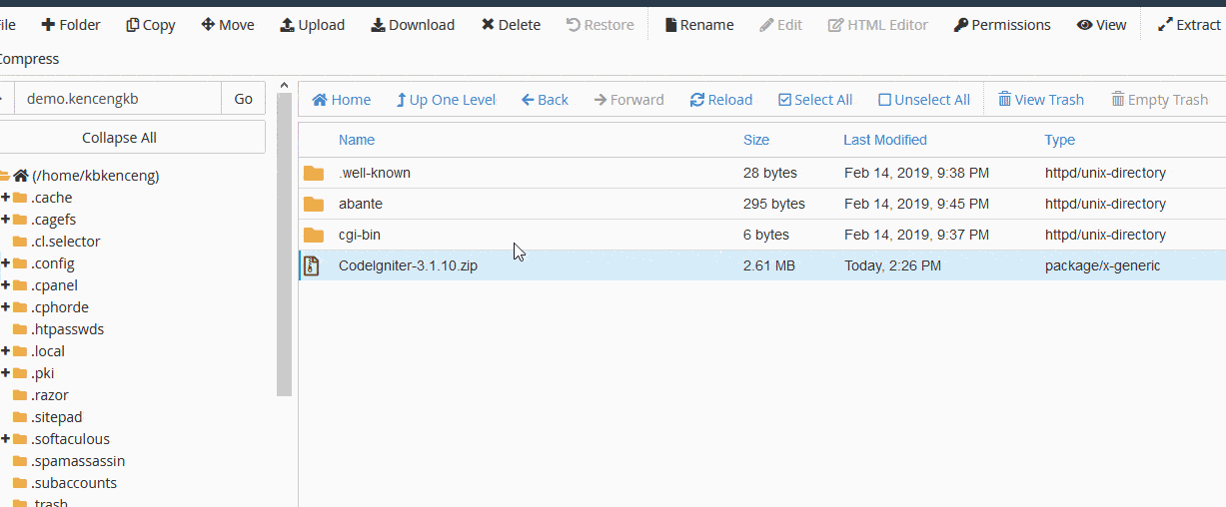Select the /home/kbkenceng root node
Image resolution: width=1226 pixels, height=507 pixels.
96,176
